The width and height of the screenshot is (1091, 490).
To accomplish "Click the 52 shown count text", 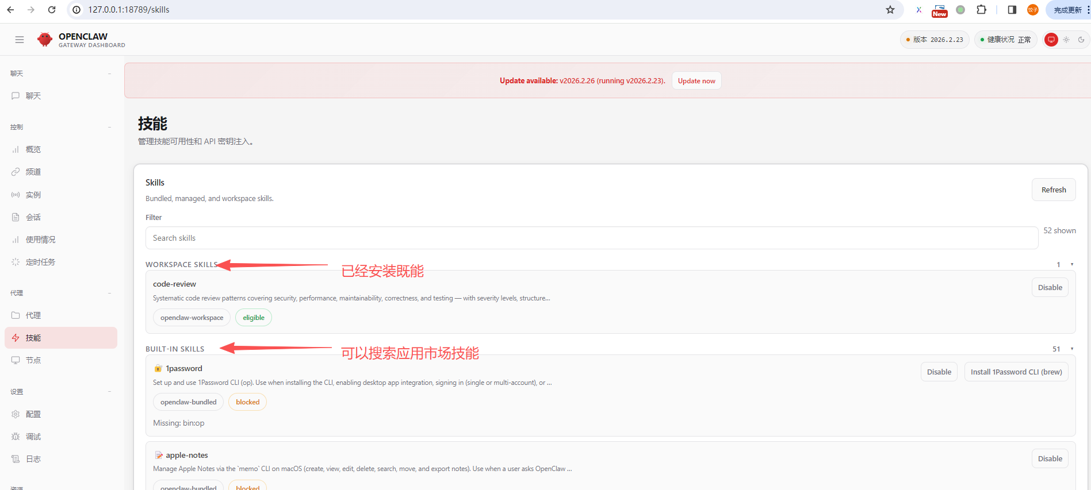I will click(x=1059, y=230).
